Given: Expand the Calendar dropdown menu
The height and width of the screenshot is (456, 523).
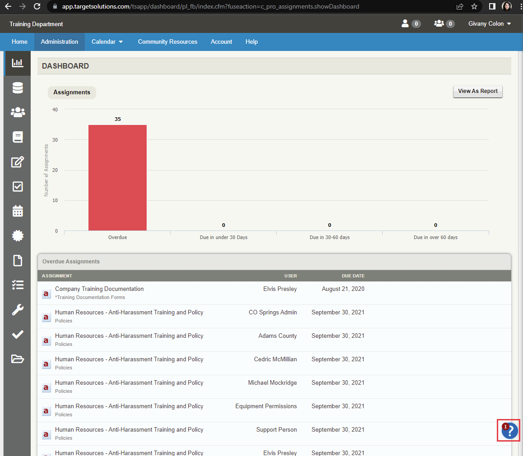Looking at the screenshot, I should point(107,41).
